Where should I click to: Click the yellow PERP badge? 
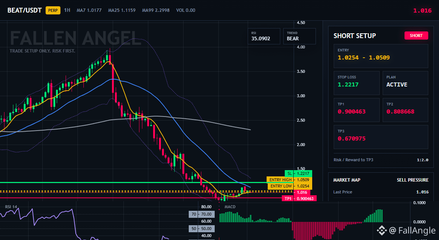(x=53, y=10)
